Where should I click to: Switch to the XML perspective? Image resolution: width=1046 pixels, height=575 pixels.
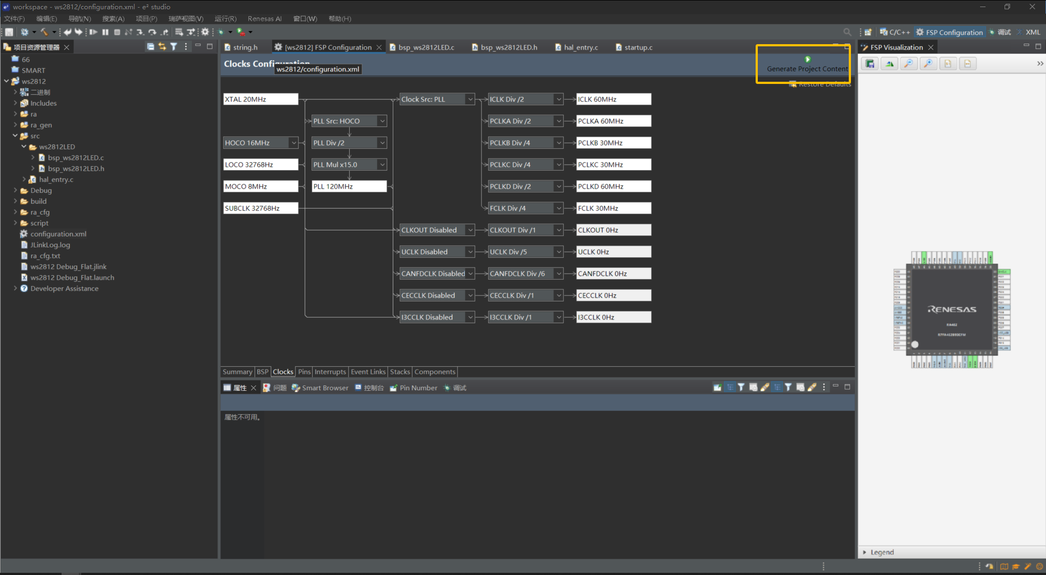click(1029, 32)
